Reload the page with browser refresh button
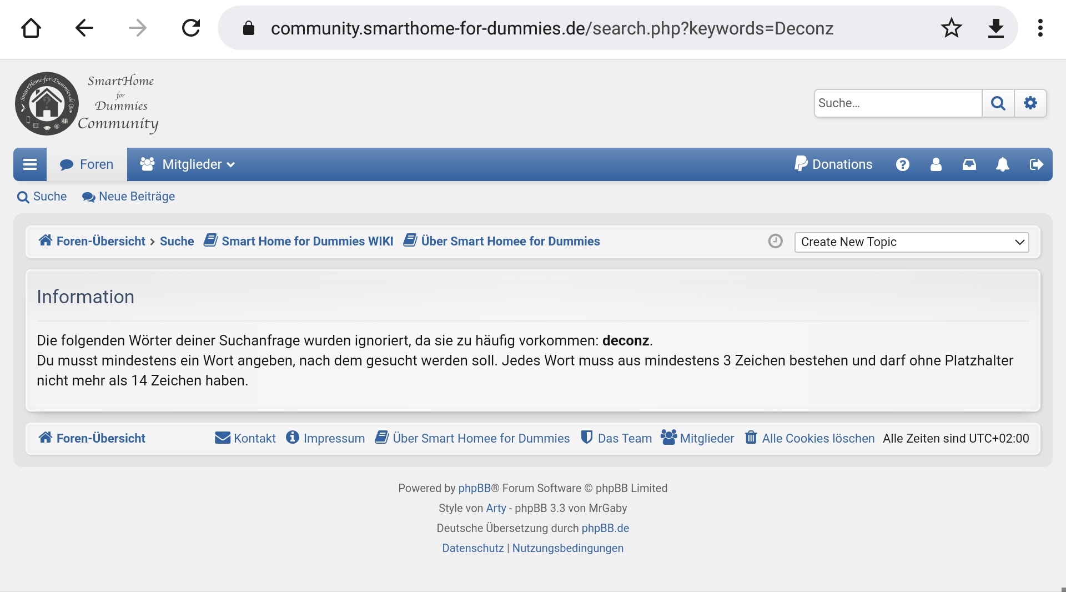This screenshot has width=1066, height=592. pos(191,28)
